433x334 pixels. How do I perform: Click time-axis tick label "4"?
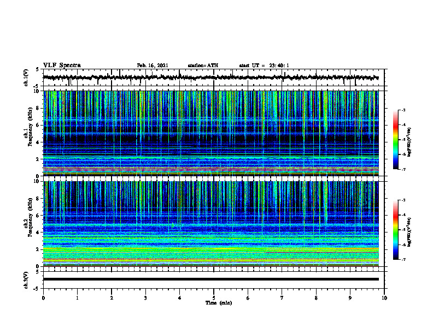coord(180,298)
